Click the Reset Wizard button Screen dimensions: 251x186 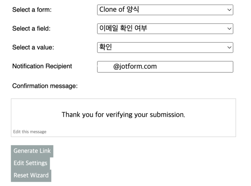31,176
